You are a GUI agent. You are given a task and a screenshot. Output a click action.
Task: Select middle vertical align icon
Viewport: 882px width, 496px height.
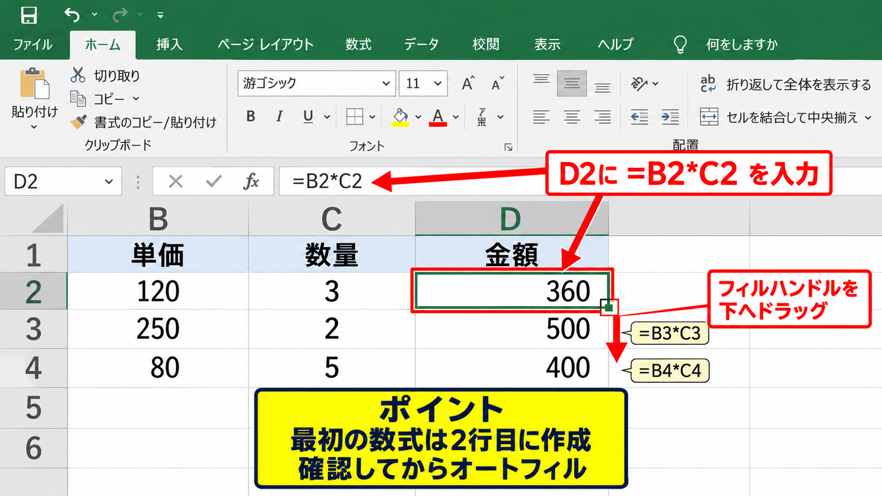pyautogui.click(x=572, y=83)
